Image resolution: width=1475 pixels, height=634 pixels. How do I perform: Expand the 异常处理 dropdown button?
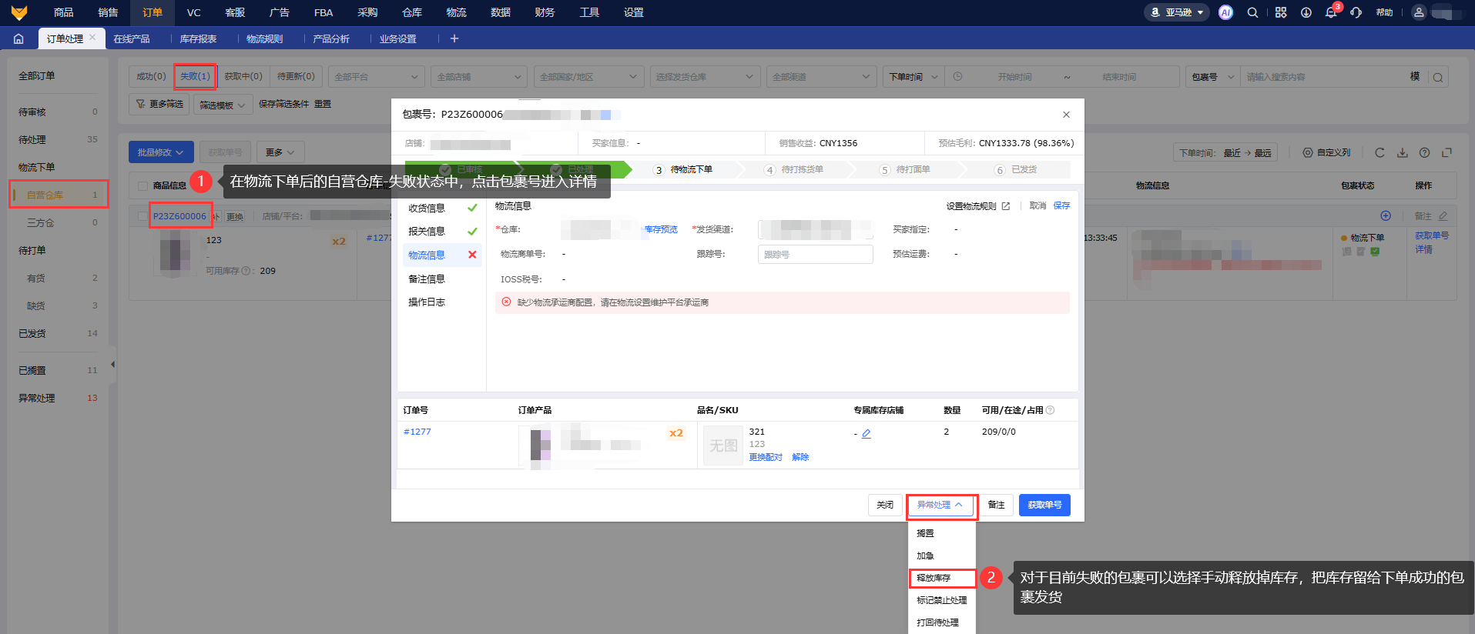click(940, 505)
